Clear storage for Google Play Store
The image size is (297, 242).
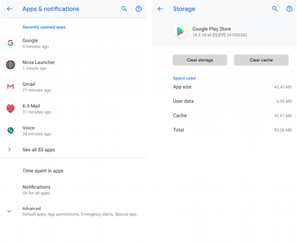click(x=200, y=60)
